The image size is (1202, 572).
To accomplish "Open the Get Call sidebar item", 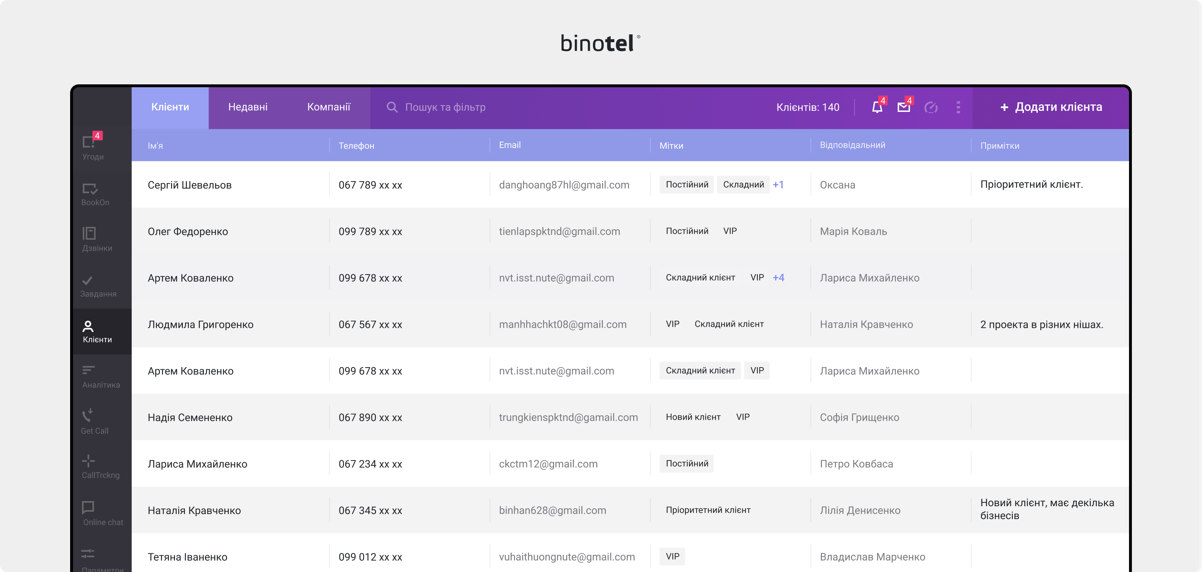I will pos(102,422).
